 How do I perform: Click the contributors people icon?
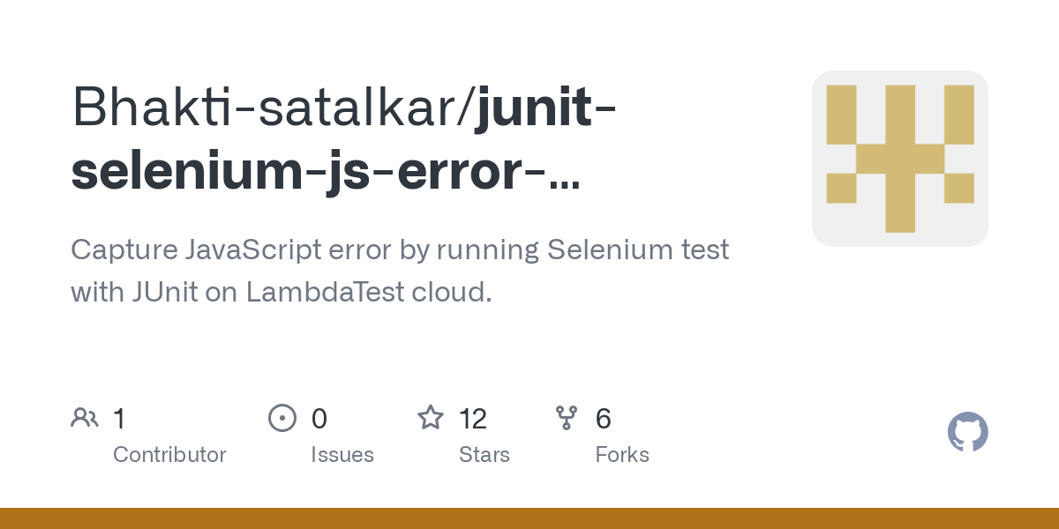point(85,418)
